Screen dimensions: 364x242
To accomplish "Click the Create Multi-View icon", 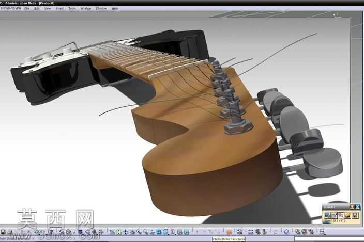I will coord(159,232).
